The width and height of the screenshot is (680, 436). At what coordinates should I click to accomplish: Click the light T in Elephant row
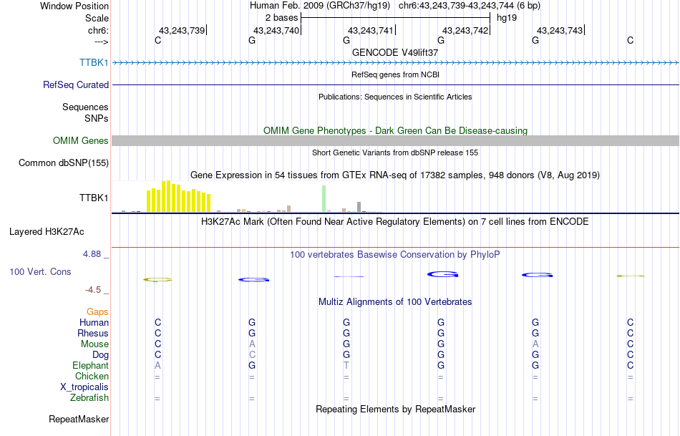(346, 366)
